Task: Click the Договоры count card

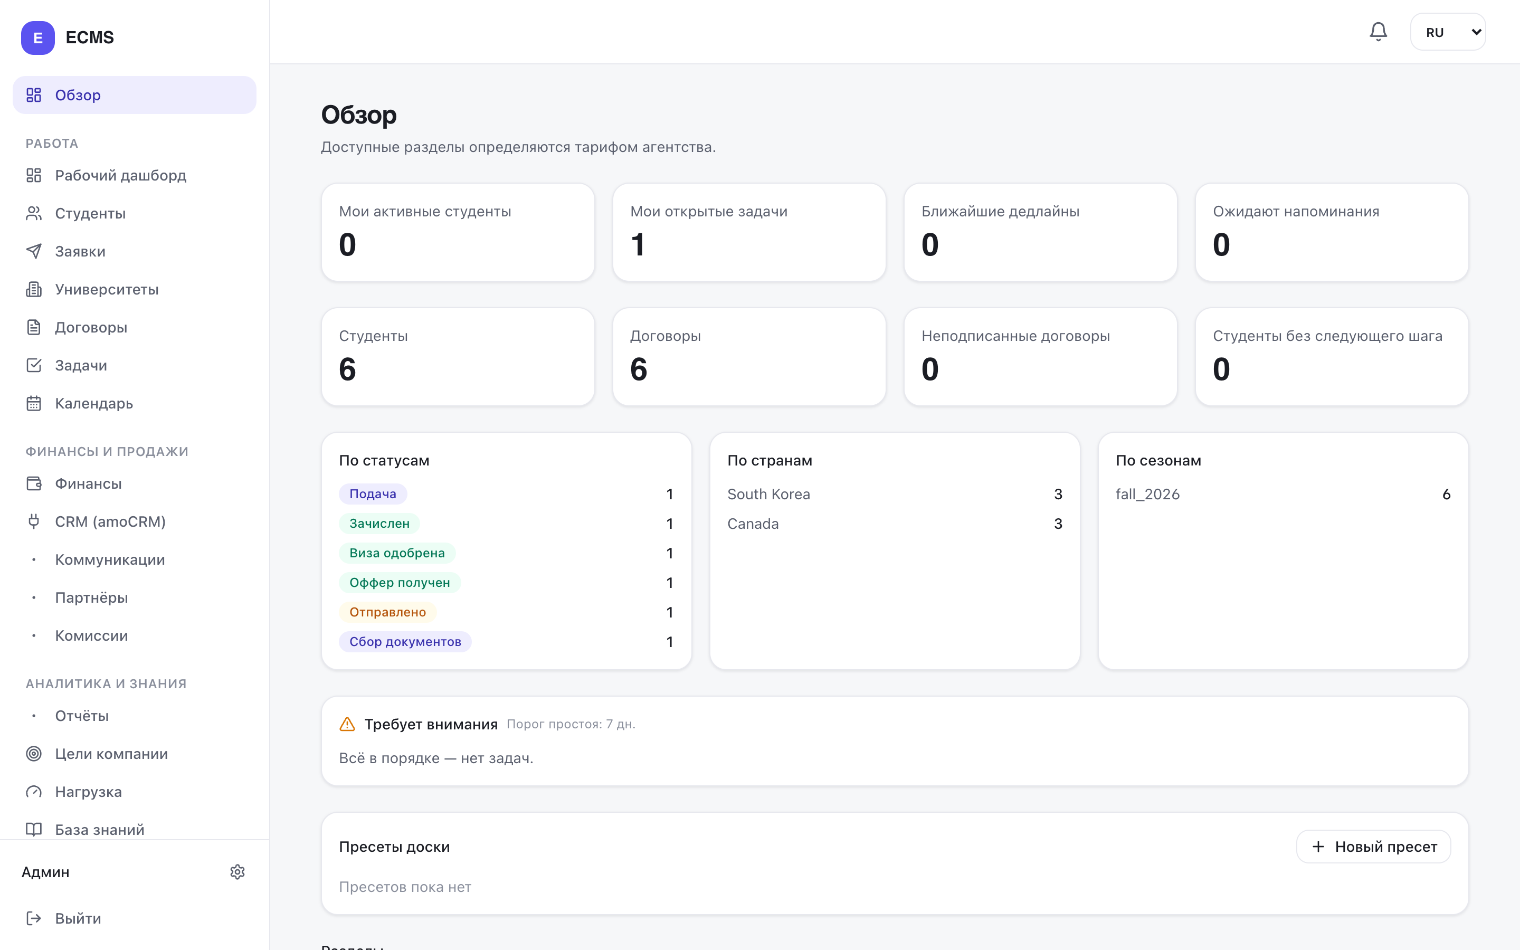Action: click(x=749, y=357)
